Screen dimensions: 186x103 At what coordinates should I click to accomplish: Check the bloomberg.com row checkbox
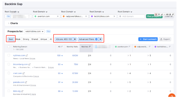click(9, 64)
